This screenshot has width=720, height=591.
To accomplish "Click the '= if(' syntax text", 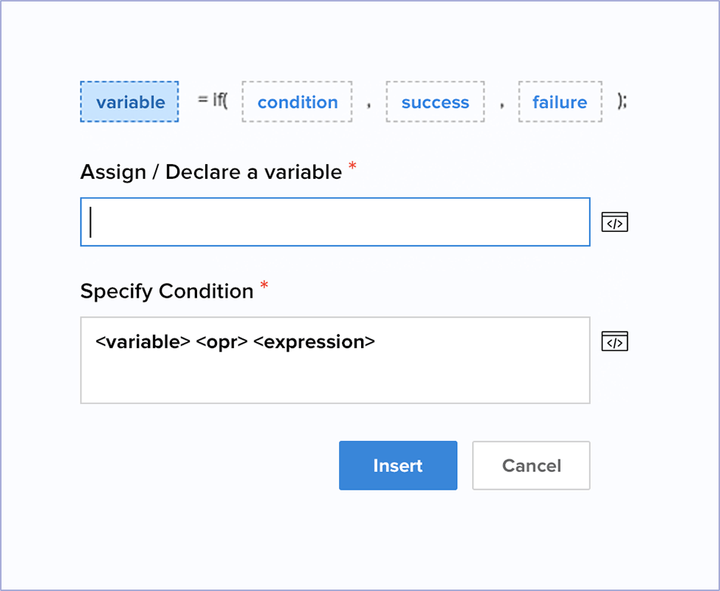I will click(x=213, y=100).
